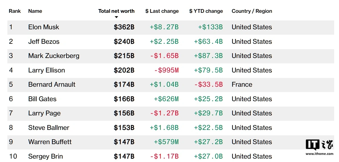The image size is (339, 162).
Task: Select Larry Ellison in the list
Action: tap(47, 70)
